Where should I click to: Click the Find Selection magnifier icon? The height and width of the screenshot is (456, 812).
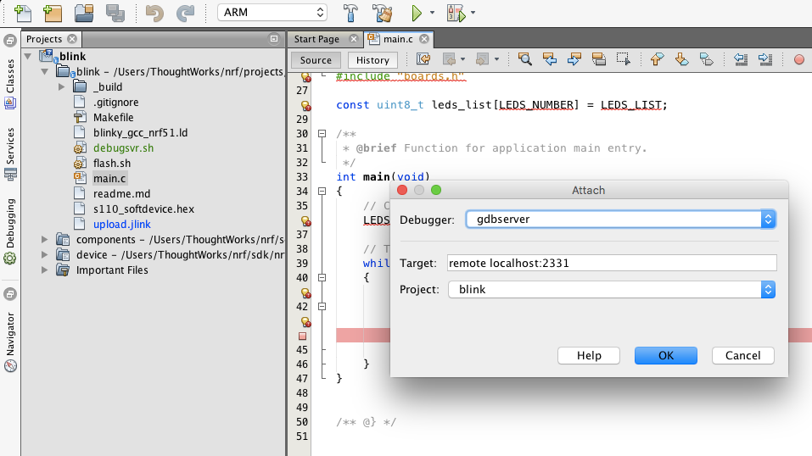pos(524,59)
